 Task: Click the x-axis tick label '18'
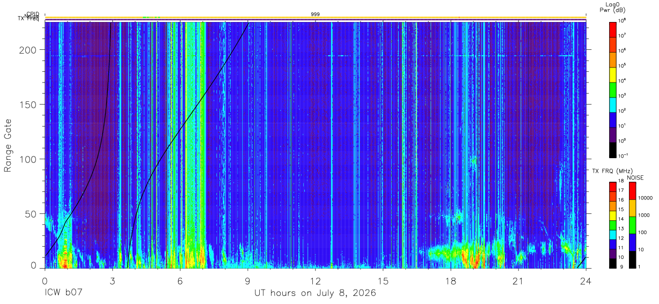click(450, 281)
